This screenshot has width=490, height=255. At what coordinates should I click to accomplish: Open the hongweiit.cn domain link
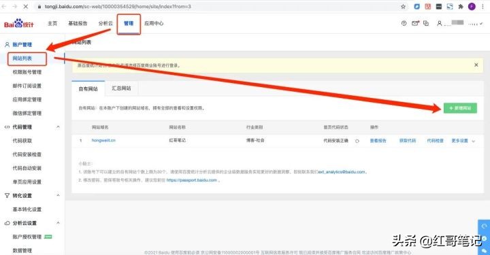103,141
